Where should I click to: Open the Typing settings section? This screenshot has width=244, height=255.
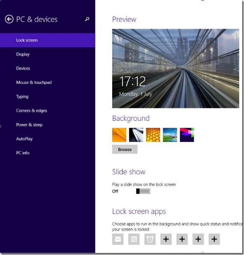coord(47,97)
